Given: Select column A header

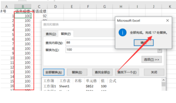Looking at the screenshot, I should (x=7, y=6).
